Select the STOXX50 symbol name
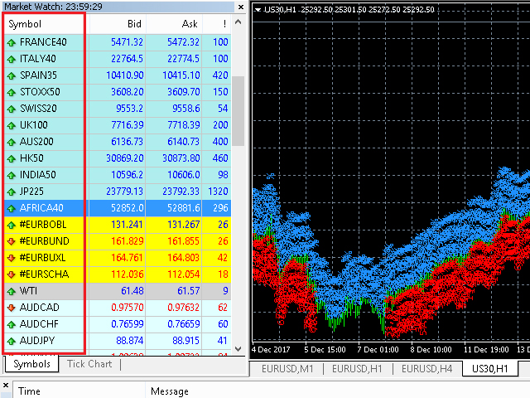Image resolution: width=530 pixels, height=398 pixels. coord(40,92)
